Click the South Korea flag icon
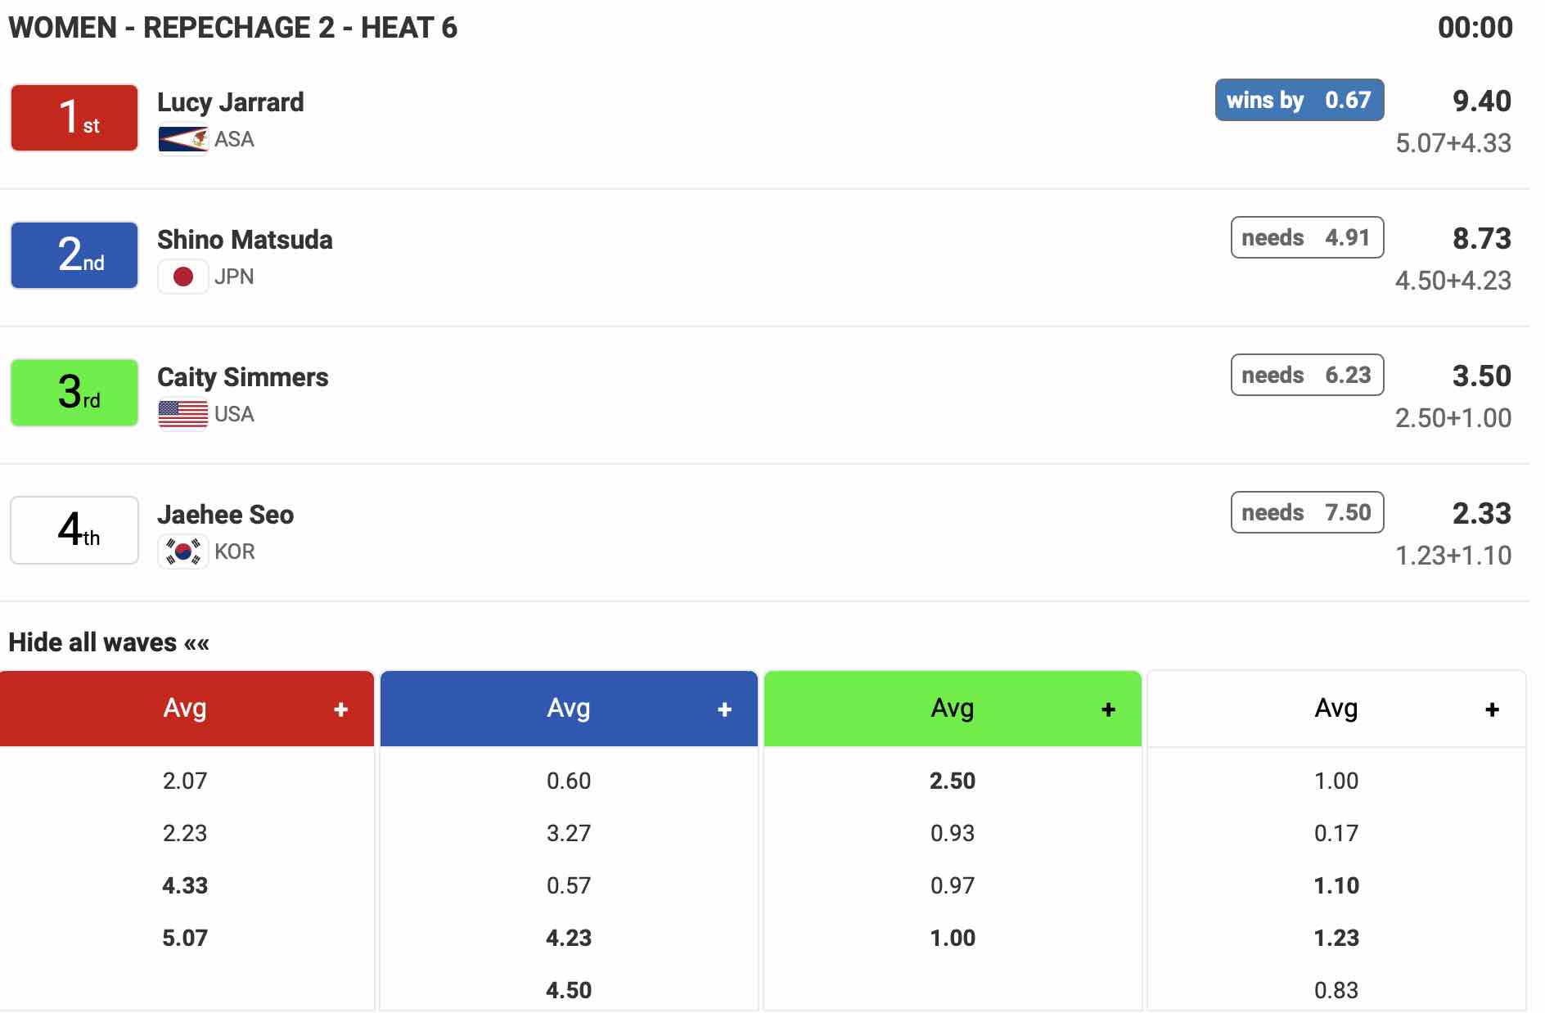 [x=182, y=552]
